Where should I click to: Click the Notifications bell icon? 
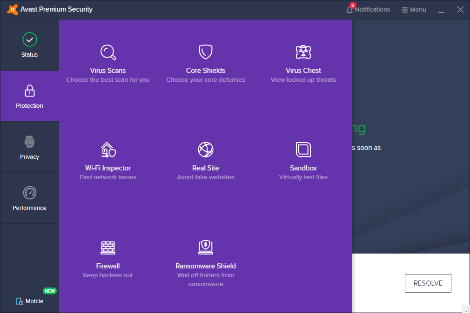349,10
